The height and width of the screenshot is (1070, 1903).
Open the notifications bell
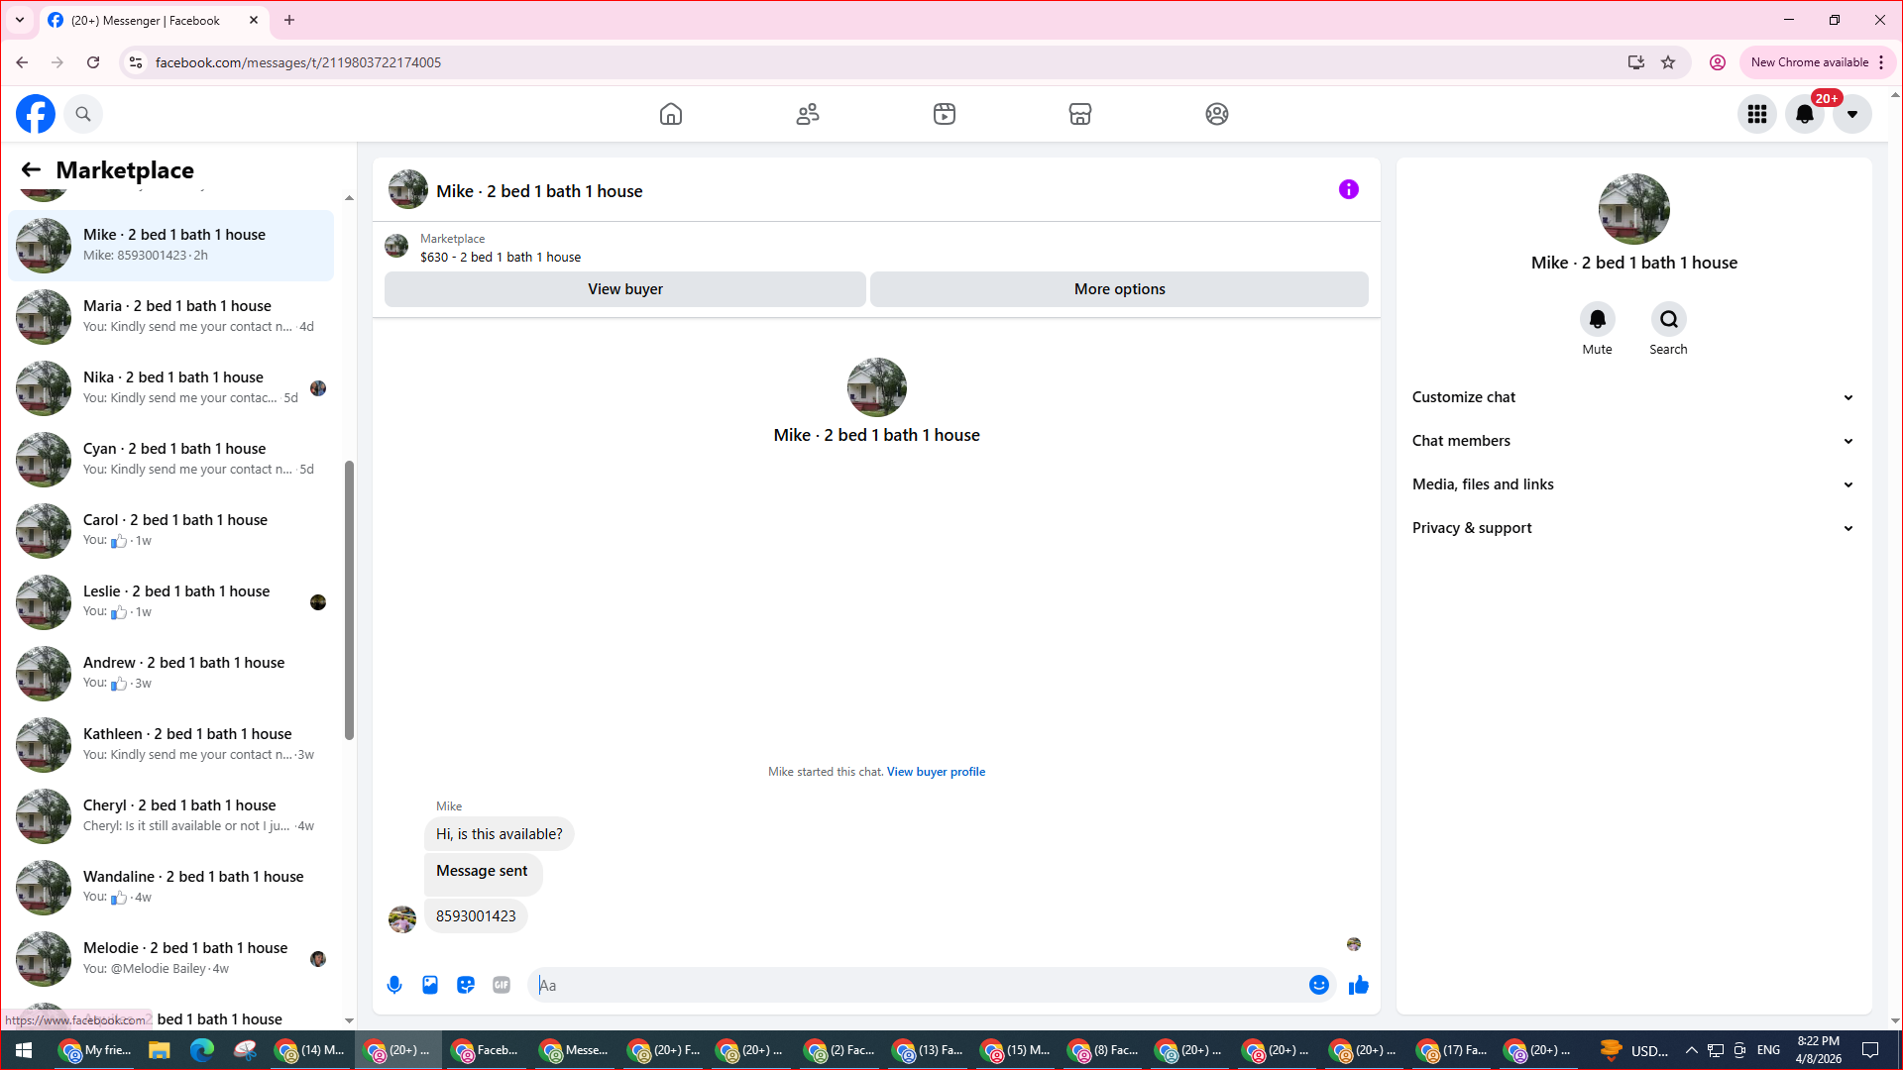[1805, 114]
